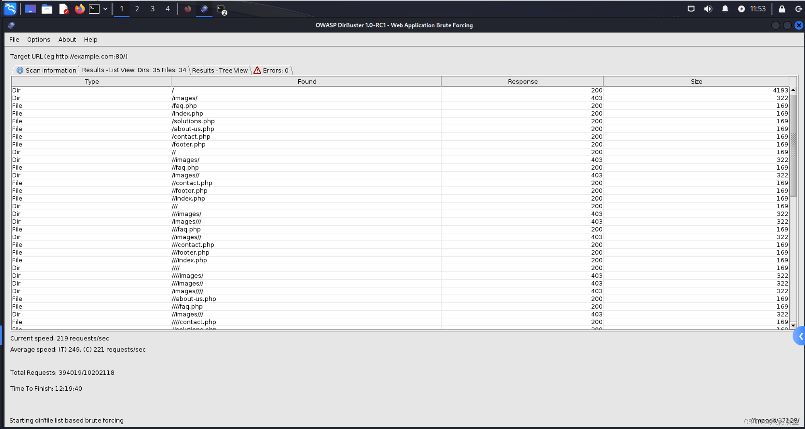
Task: Switch to workspace 4
Action: point(168,9)
